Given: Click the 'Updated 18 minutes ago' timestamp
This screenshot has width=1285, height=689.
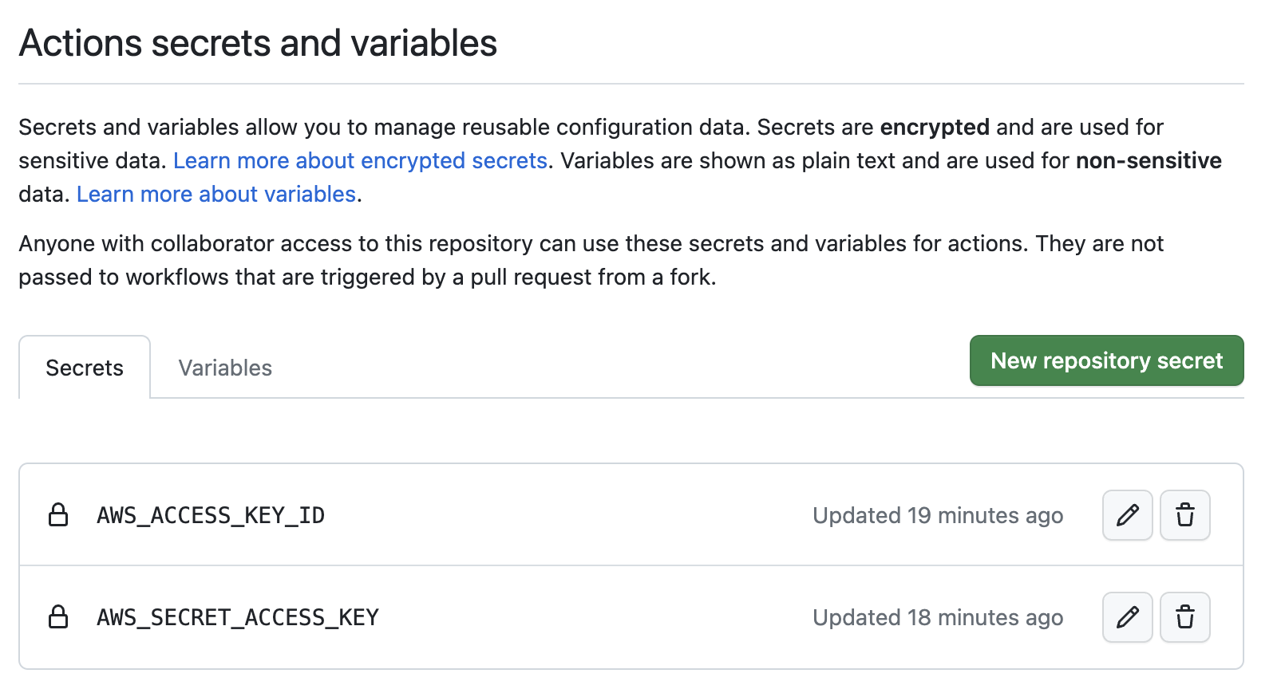Looking at the screenshot, I should [938, 618].
